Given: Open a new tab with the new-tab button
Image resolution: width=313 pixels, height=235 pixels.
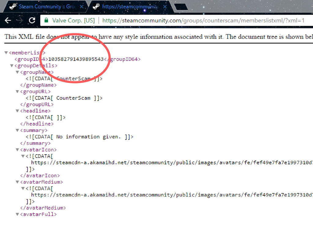Looking at the screenshot, I should coord(181,7).
